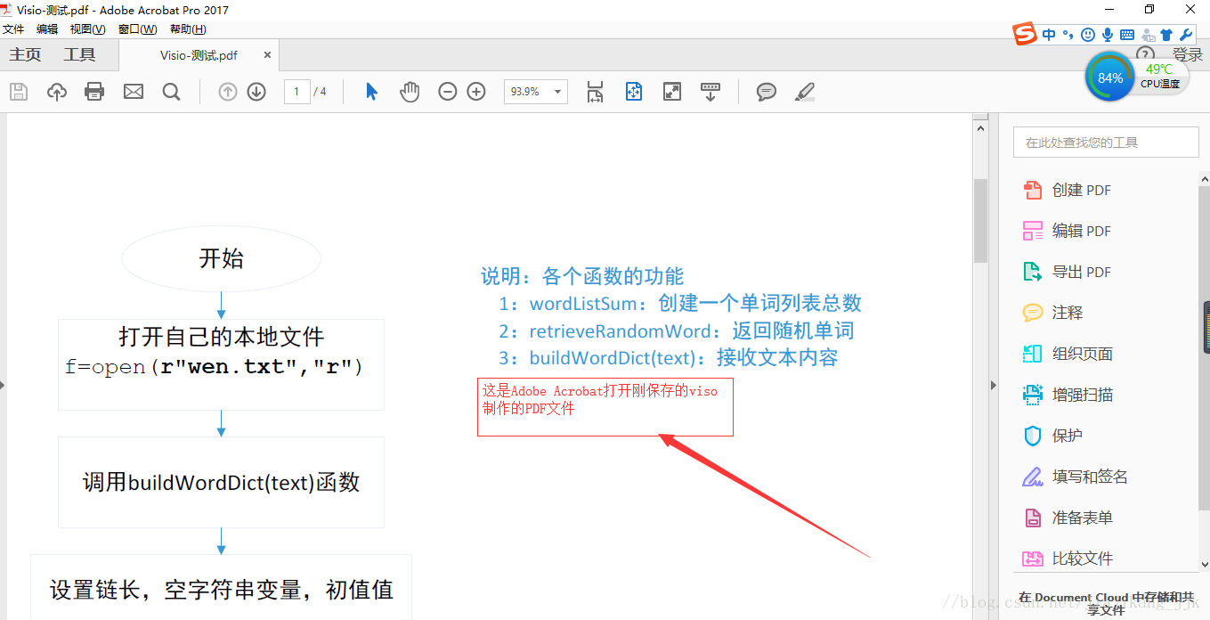This screenshot has height=620, width=1210.
Task: Zoom in with the plus icon
Action: pos(476,92)
